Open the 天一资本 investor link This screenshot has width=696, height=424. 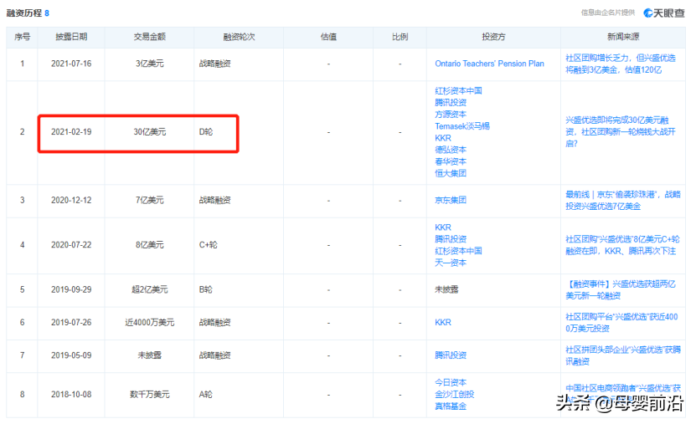click(x=451, y=263)
